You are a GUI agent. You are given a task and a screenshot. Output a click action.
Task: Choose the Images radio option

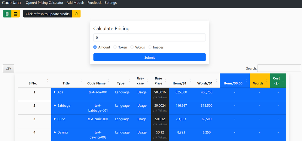(x=150, y=47)
